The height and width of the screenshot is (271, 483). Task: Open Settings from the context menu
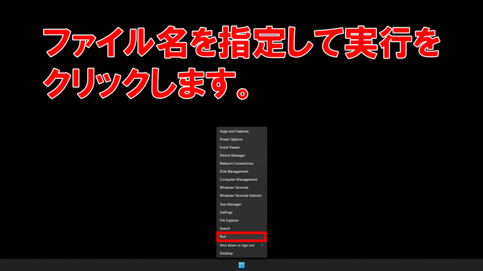226,212
